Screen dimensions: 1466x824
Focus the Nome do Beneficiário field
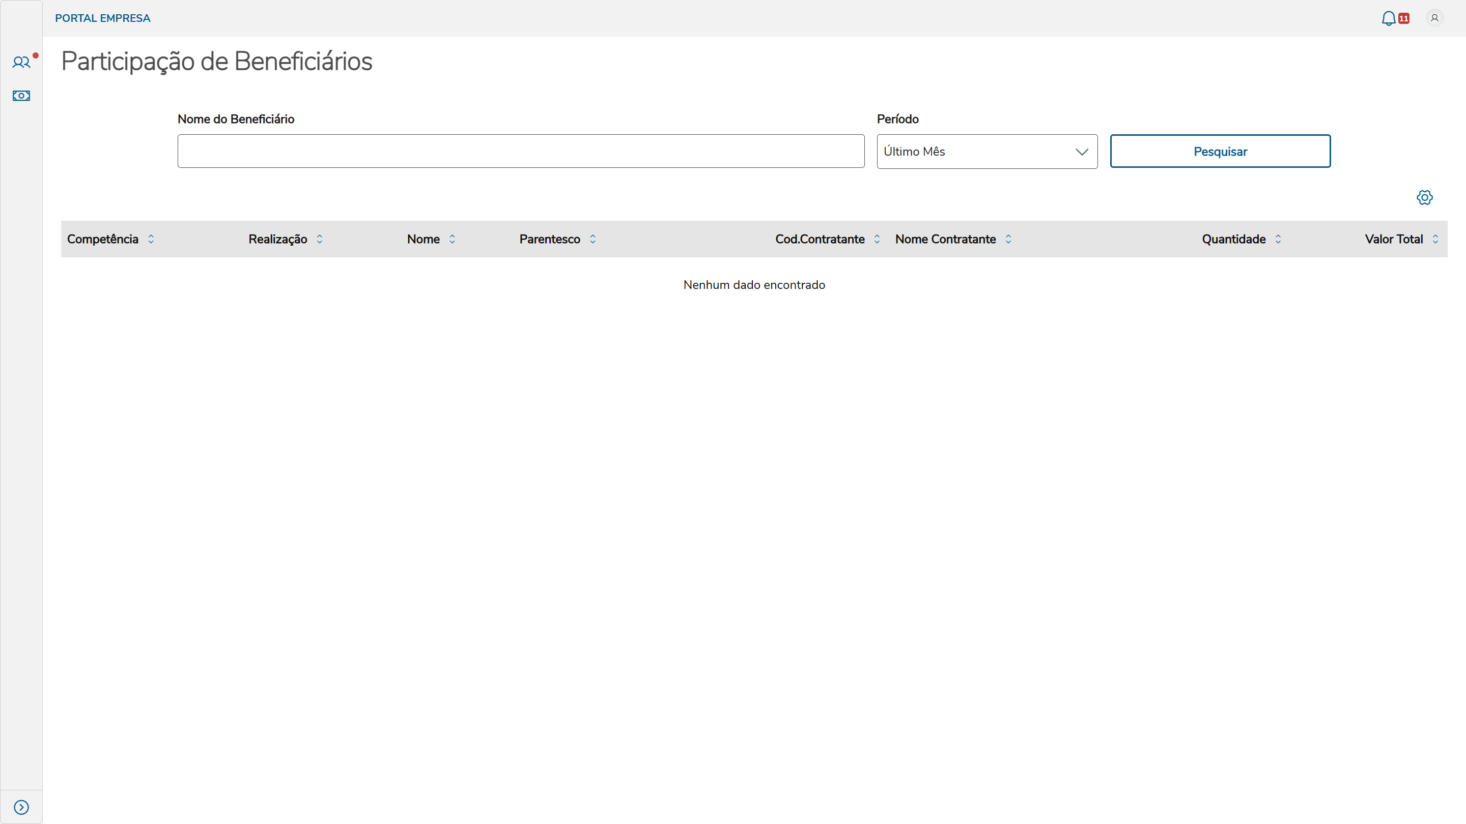[520, 151]
